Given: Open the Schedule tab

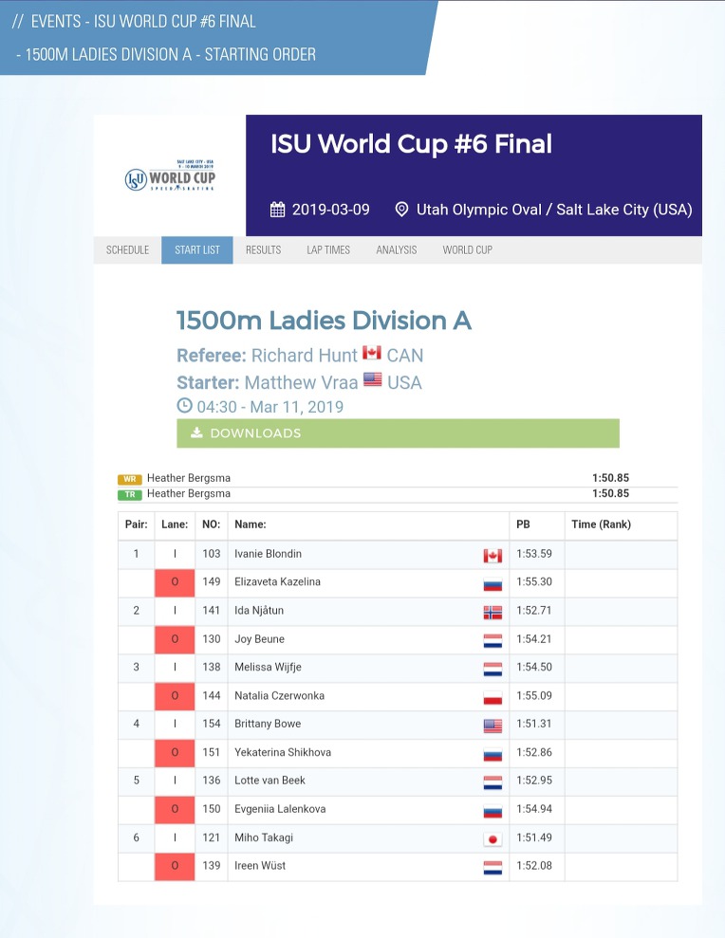Looking at the screenshot, I should [x=127, y=250].
